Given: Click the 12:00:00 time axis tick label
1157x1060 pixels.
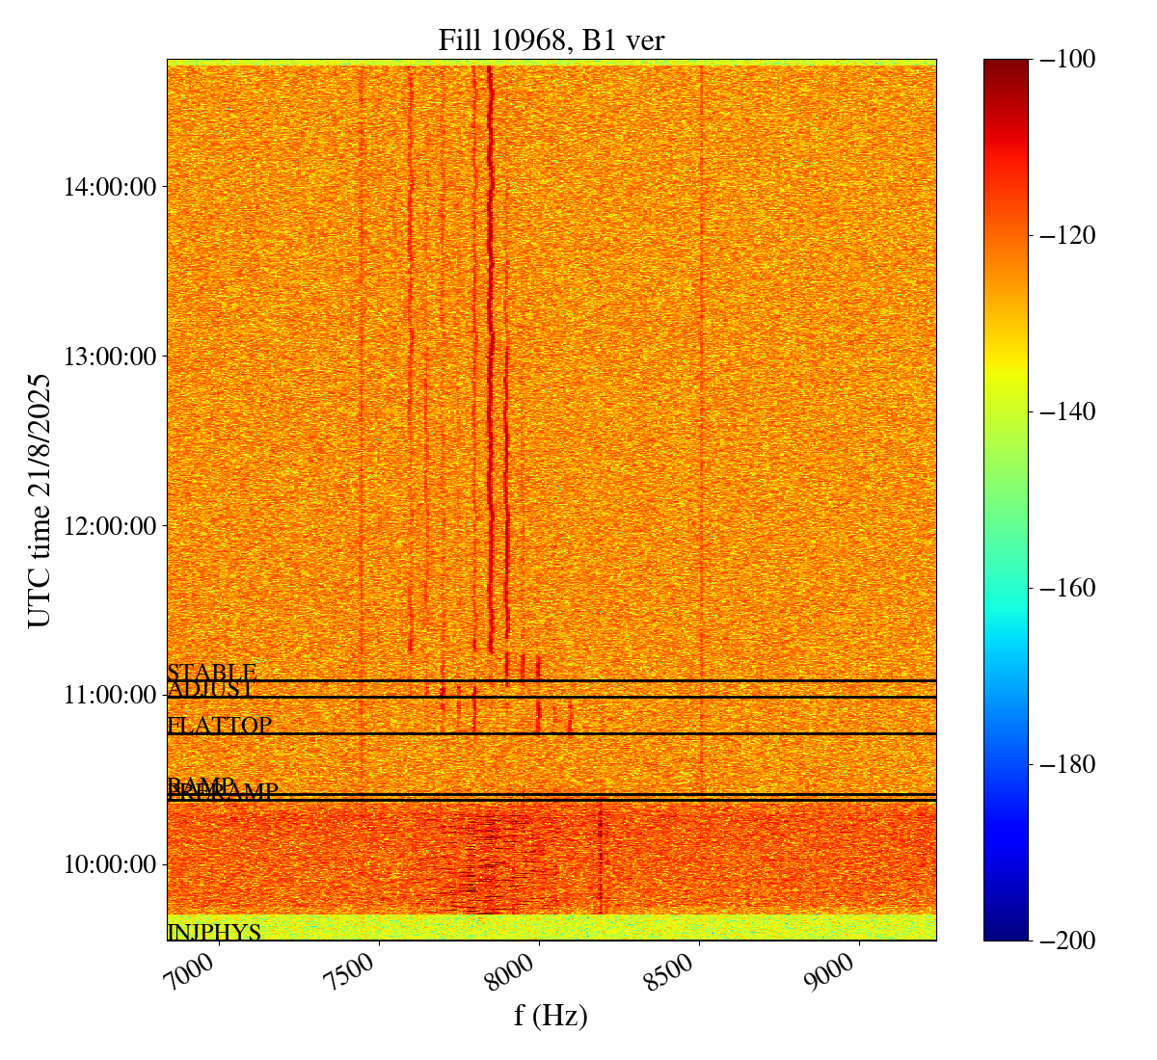Looking at the screenshot, I should (x=110, y=526).
